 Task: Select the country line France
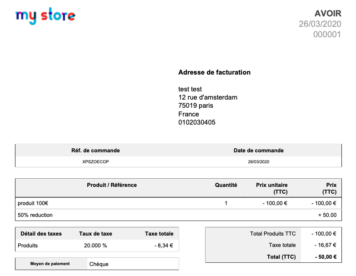tap(188, 114)
